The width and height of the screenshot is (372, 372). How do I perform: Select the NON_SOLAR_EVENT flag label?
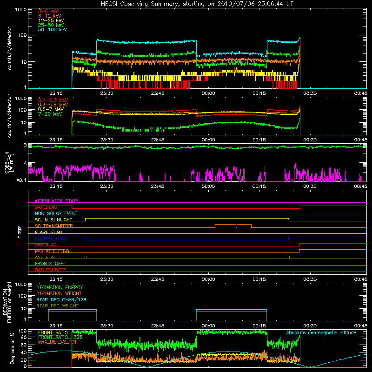coord(56,213)
